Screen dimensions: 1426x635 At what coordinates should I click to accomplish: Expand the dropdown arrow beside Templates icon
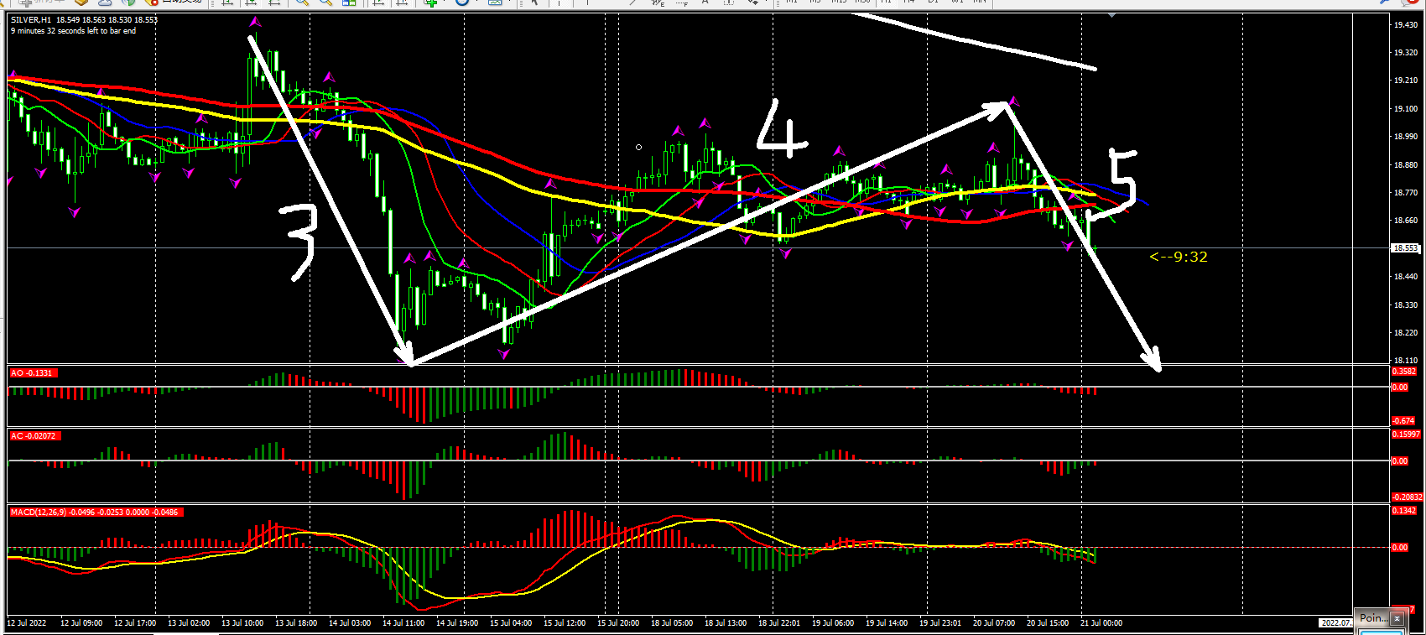pos(509,3)
